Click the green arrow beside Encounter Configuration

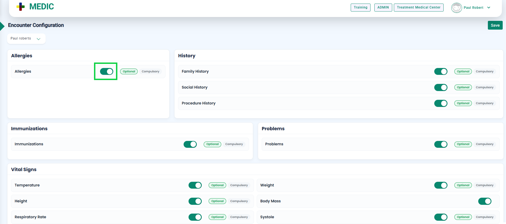2,26
